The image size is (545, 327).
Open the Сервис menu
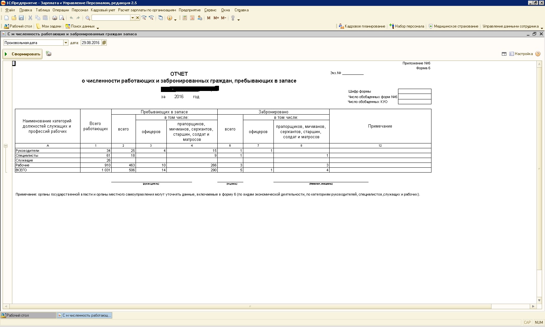(x=210, y=10)
